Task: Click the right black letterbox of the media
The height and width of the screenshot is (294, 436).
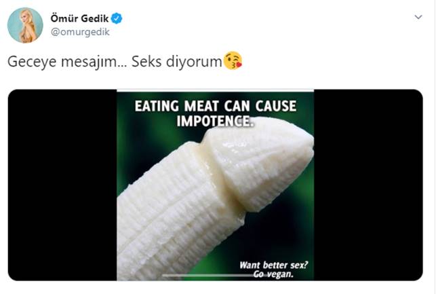Action: (x=368, y=185)
